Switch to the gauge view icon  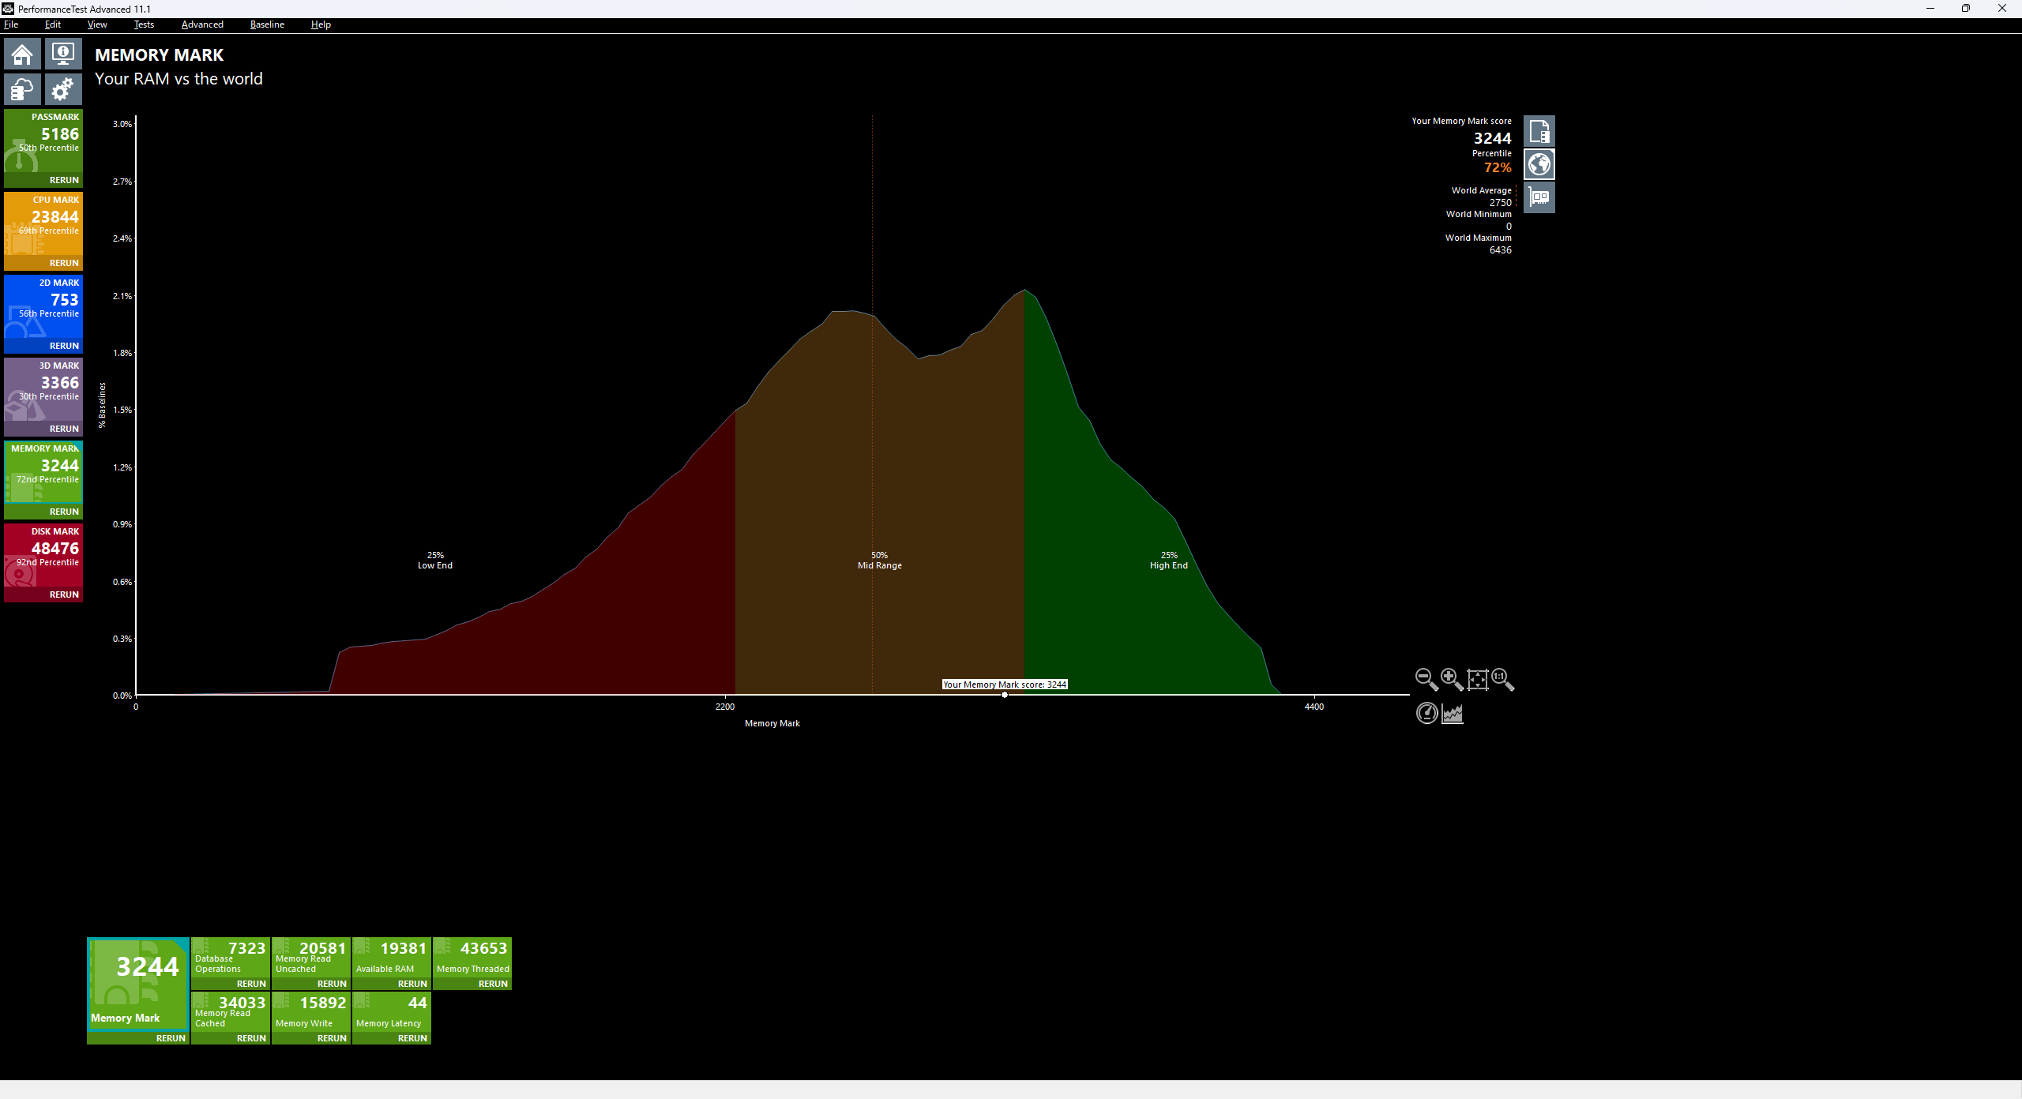click(1426, 714)
